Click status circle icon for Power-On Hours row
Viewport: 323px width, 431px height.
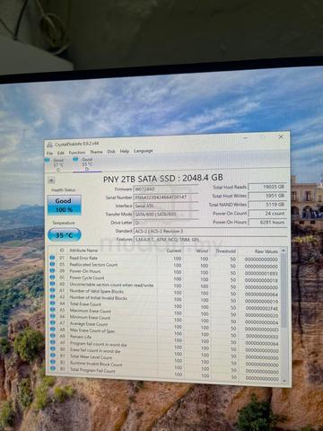point(52,271)
